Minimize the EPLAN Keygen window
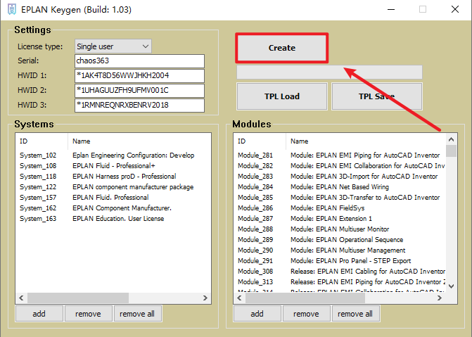 tap(389, 10)
